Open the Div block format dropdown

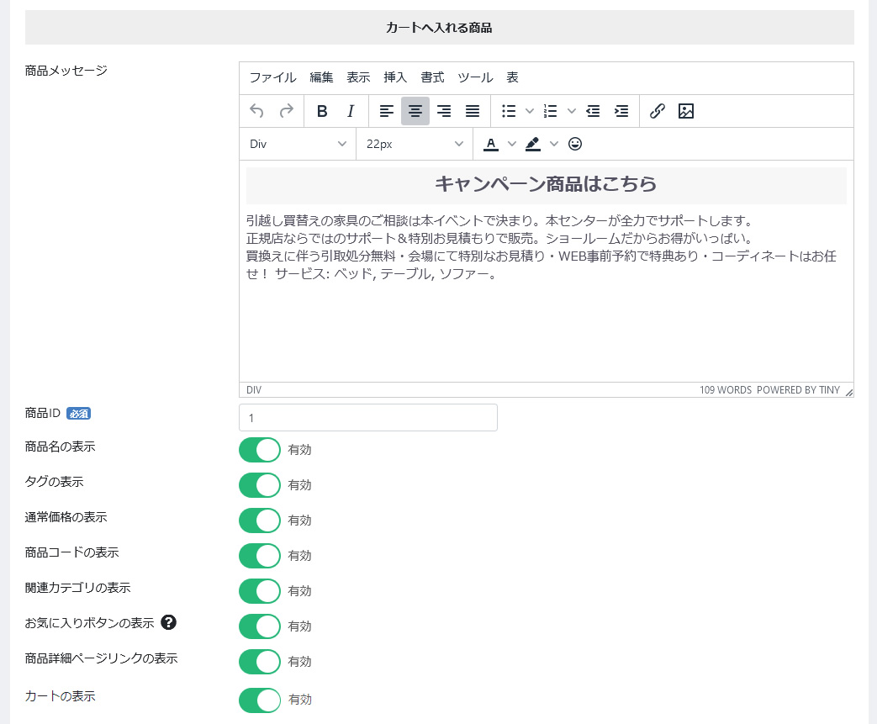pos(298,144)
